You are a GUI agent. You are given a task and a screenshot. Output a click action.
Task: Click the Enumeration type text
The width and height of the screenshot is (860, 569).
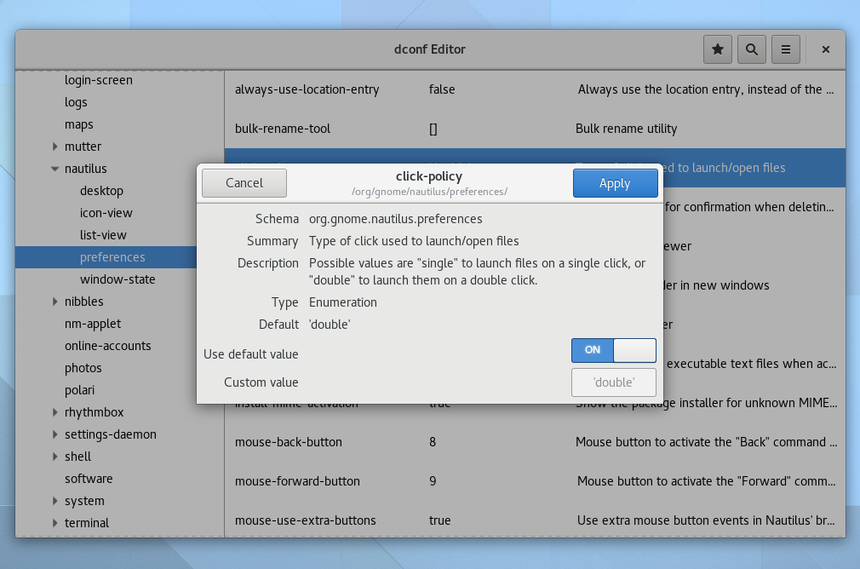click(343, 302)
